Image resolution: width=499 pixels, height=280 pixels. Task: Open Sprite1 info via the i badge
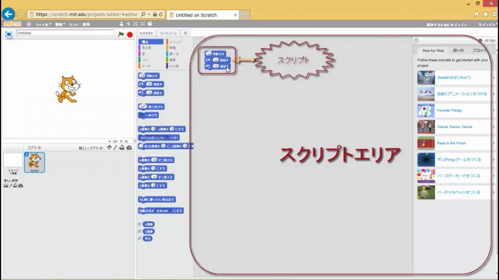(26, 154)
